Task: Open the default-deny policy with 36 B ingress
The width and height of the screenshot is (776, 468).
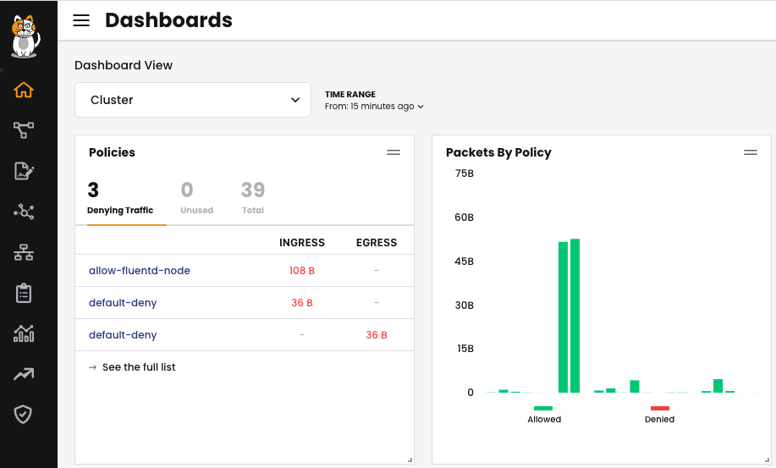Action: coord(123,303)
